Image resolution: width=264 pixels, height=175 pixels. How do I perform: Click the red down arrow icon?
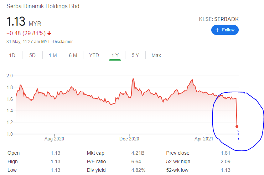click(49, 33)
